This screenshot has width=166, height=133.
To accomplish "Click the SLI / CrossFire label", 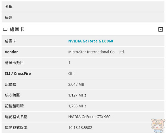I will pos(18,74).
